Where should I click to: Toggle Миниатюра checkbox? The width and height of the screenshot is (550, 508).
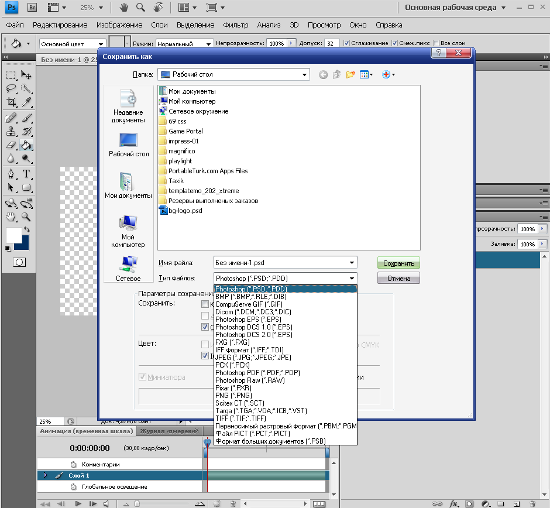point(142,377)
